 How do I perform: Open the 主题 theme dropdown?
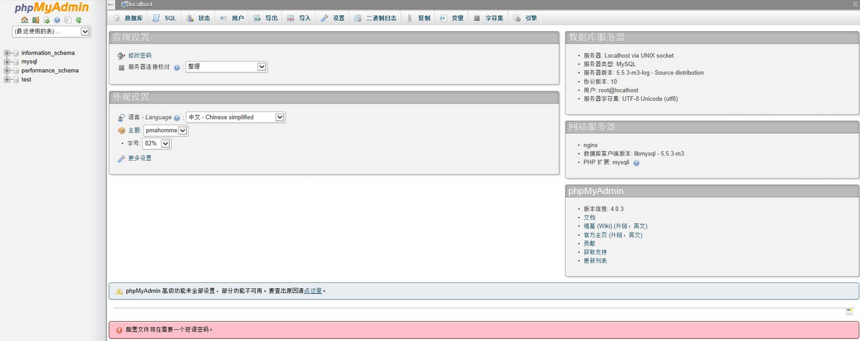(x=165, y=131)
